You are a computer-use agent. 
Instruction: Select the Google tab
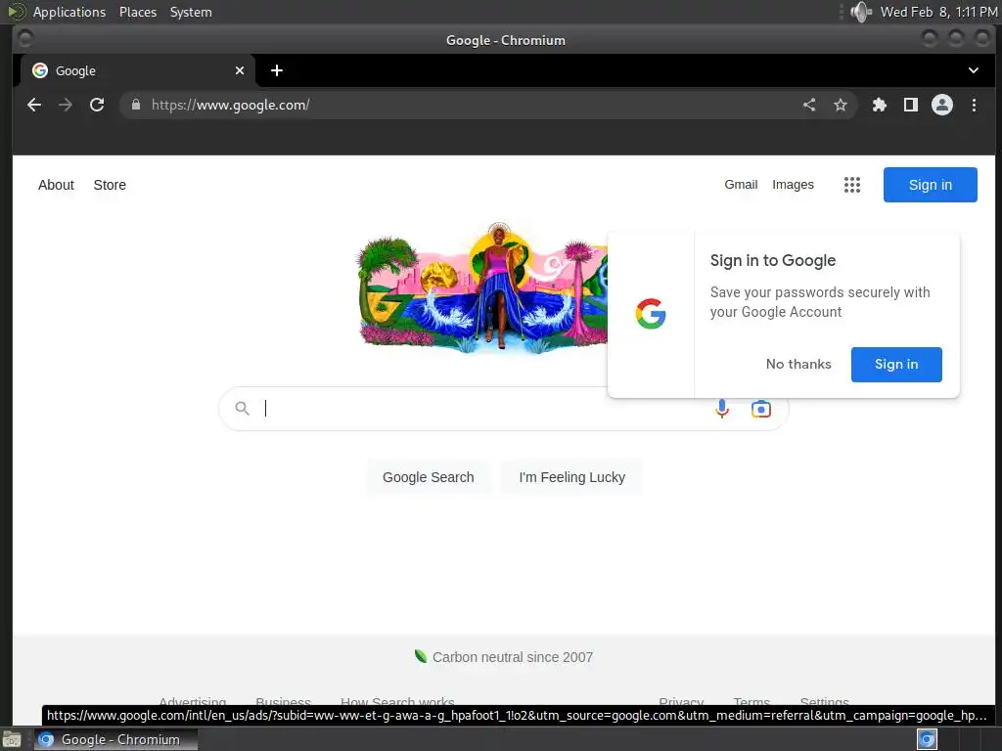(x=138, y=70)
